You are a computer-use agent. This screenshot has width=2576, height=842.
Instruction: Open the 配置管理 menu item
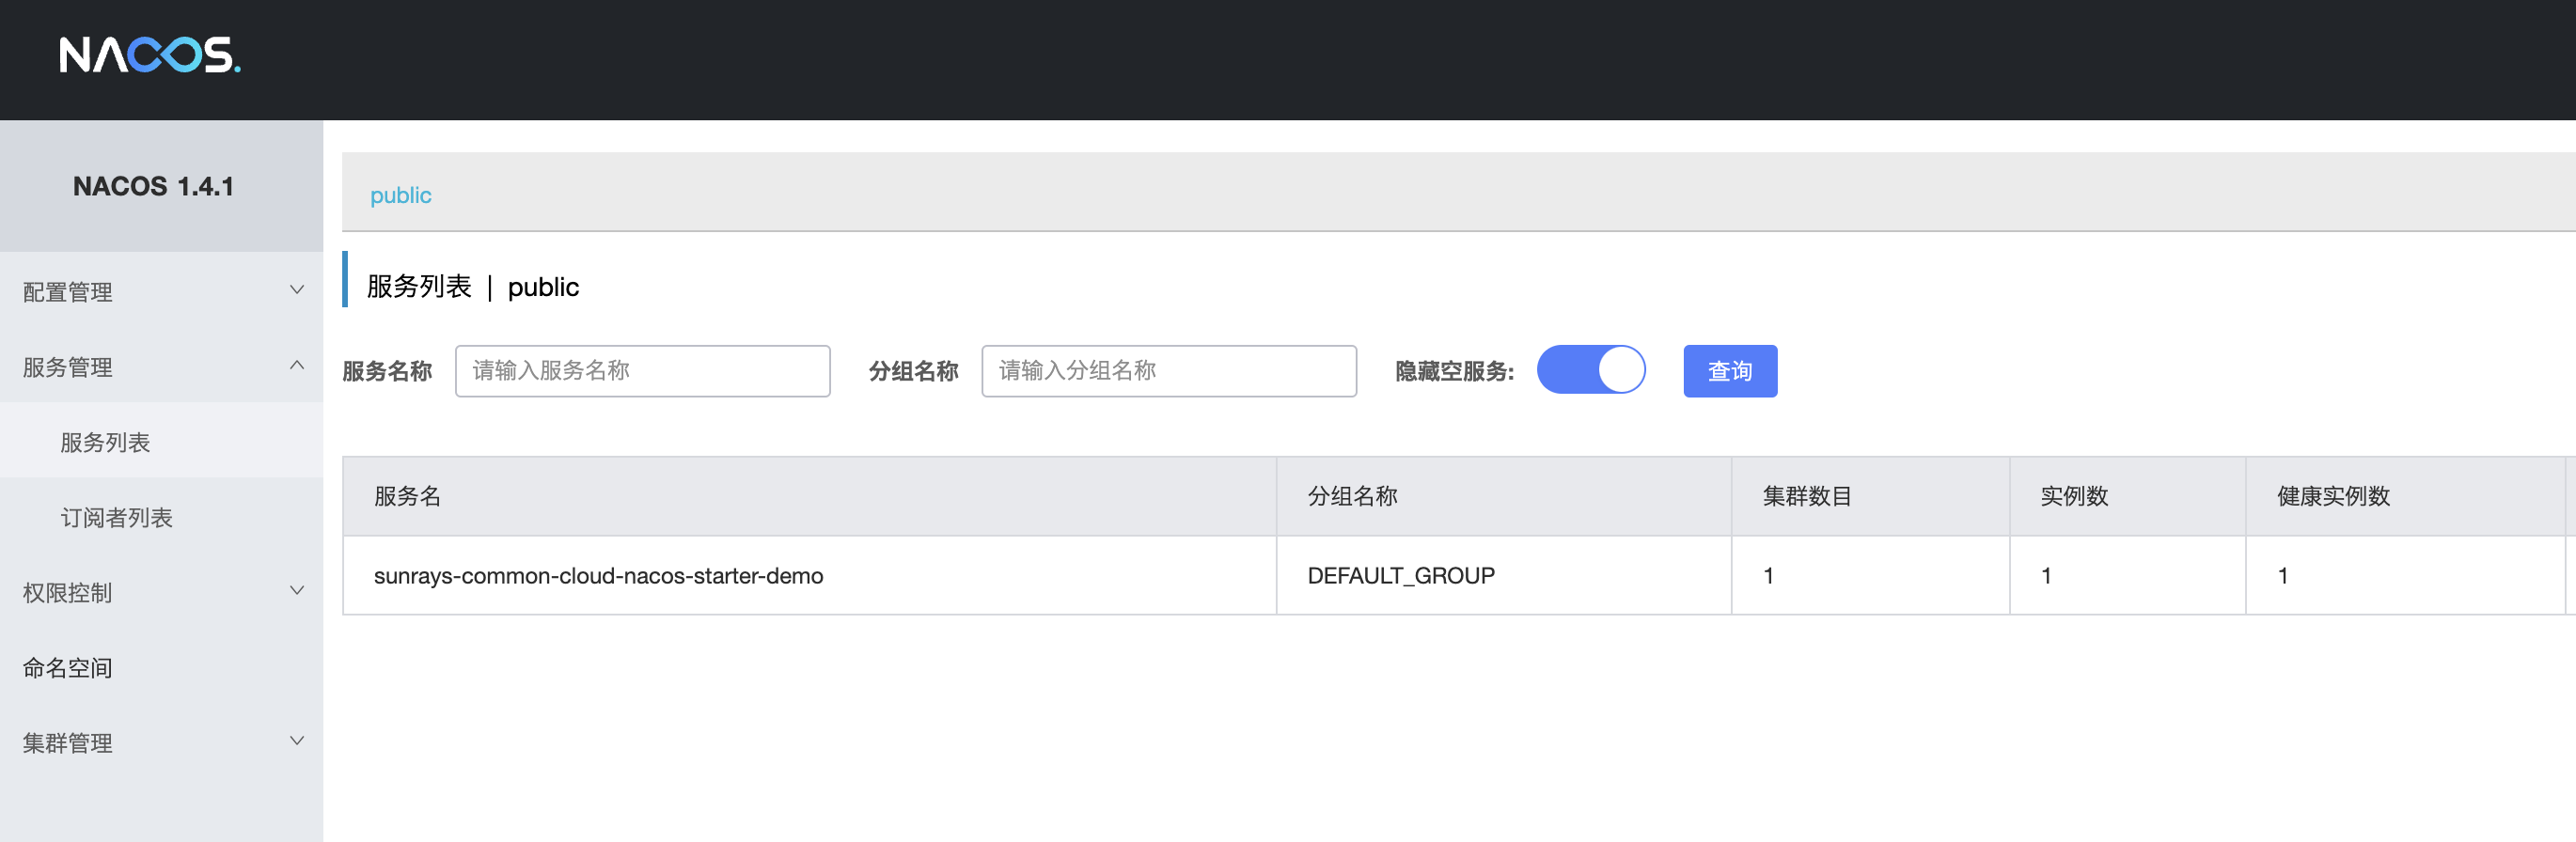(x=161, y=291)
